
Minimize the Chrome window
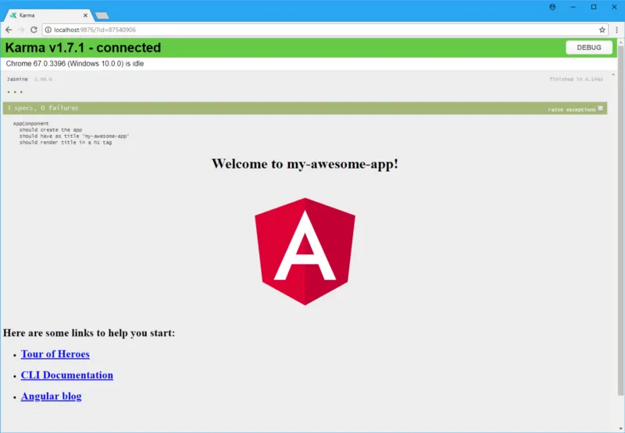coord(573,7)
